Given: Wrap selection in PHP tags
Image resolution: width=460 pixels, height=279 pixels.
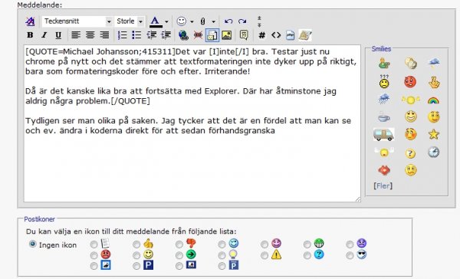Looking at the screenshot, I should point(290,35).
